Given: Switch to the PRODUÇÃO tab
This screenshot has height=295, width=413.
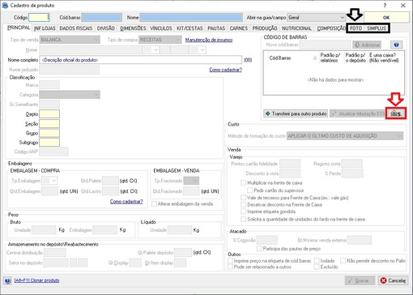Looking at the screenshot, I should [x=265, y=28].
